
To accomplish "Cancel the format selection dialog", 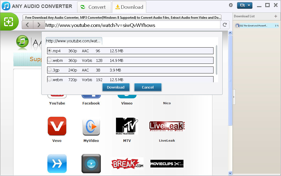I will (x=148, y=87).
